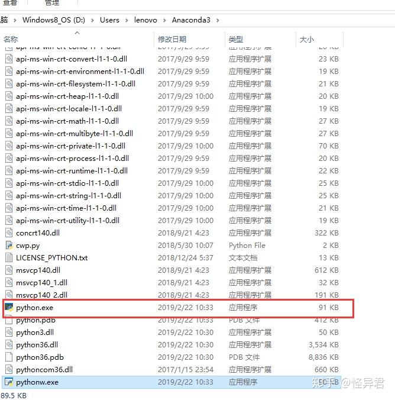Click the 2018/12/24 5:37 date cell
This screenshot has height=400, width=395.
(186, 257)
